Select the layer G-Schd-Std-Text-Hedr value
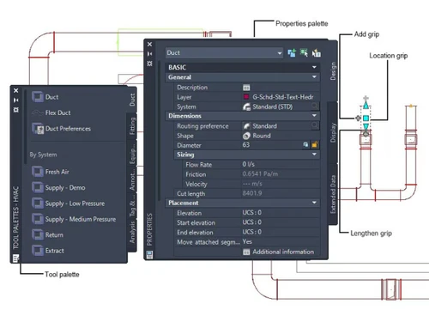The width and height of the screenshot is (429, 322). click(283, 97)
